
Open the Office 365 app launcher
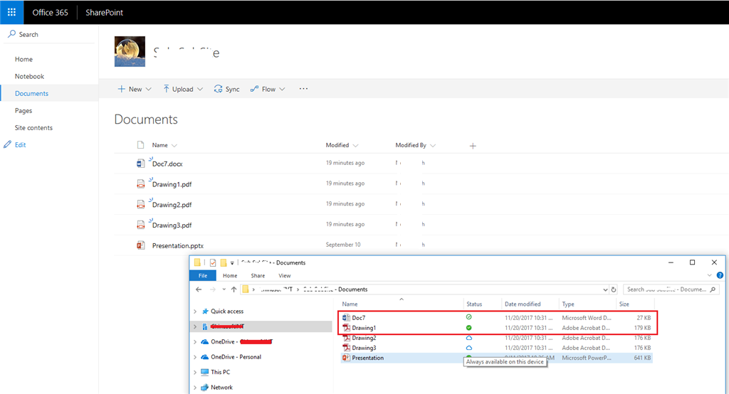(11, 12)
